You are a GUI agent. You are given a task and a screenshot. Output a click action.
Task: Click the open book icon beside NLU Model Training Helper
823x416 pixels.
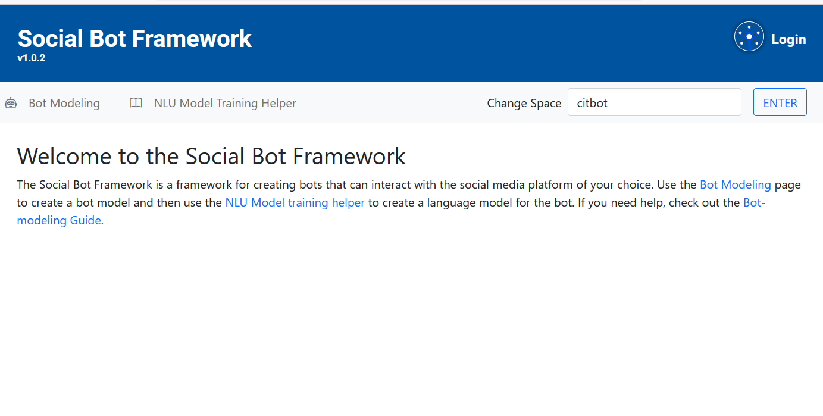pyautogui.click(x=136, y=103)
